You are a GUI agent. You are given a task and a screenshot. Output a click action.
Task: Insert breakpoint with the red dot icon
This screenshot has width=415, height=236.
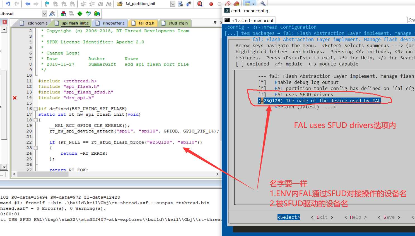click(x=211, y=4)
